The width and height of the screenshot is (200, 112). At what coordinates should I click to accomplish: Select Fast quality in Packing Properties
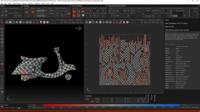(x=110, y=11)
